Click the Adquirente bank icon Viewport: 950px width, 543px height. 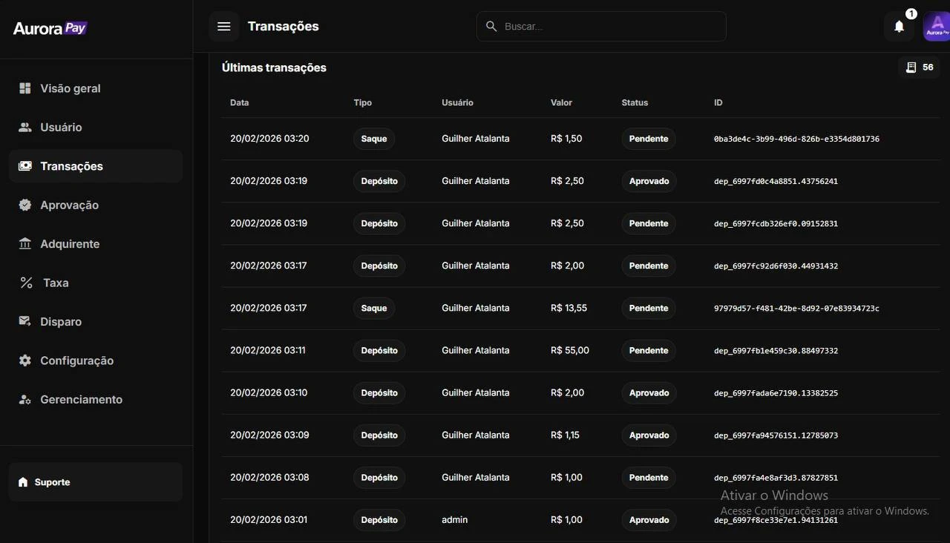pyautogui.click(x=25, y=244)
